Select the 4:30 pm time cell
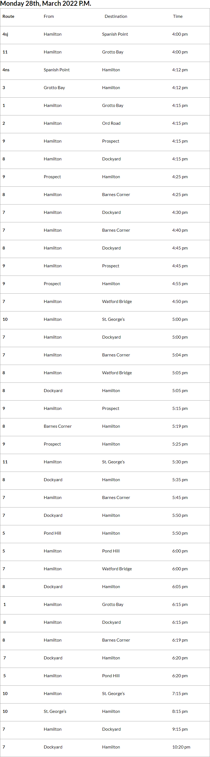 180,212
